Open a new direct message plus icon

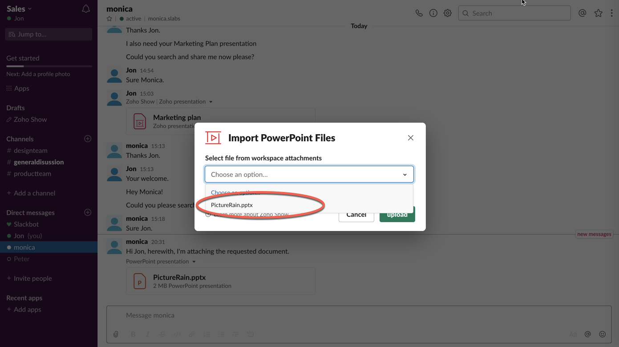click(x=88, y=213)
